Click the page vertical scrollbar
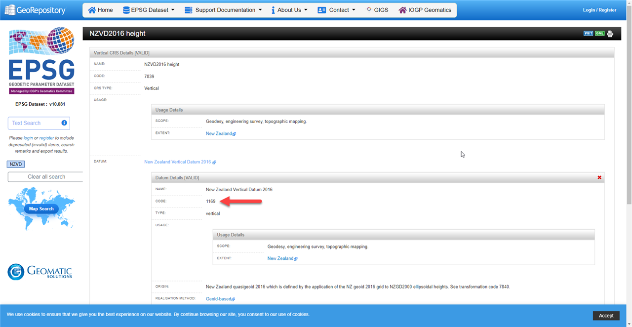Viewport: 632px width, 327px height. pos(629,104)
